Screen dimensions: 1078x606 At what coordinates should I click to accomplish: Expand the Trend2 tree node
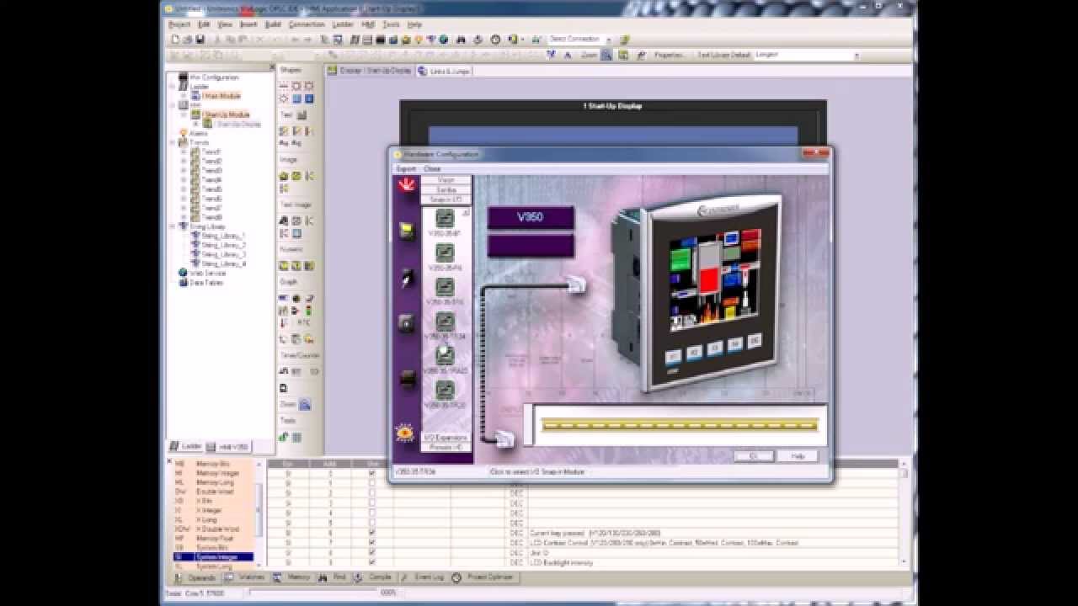point(184,162)
